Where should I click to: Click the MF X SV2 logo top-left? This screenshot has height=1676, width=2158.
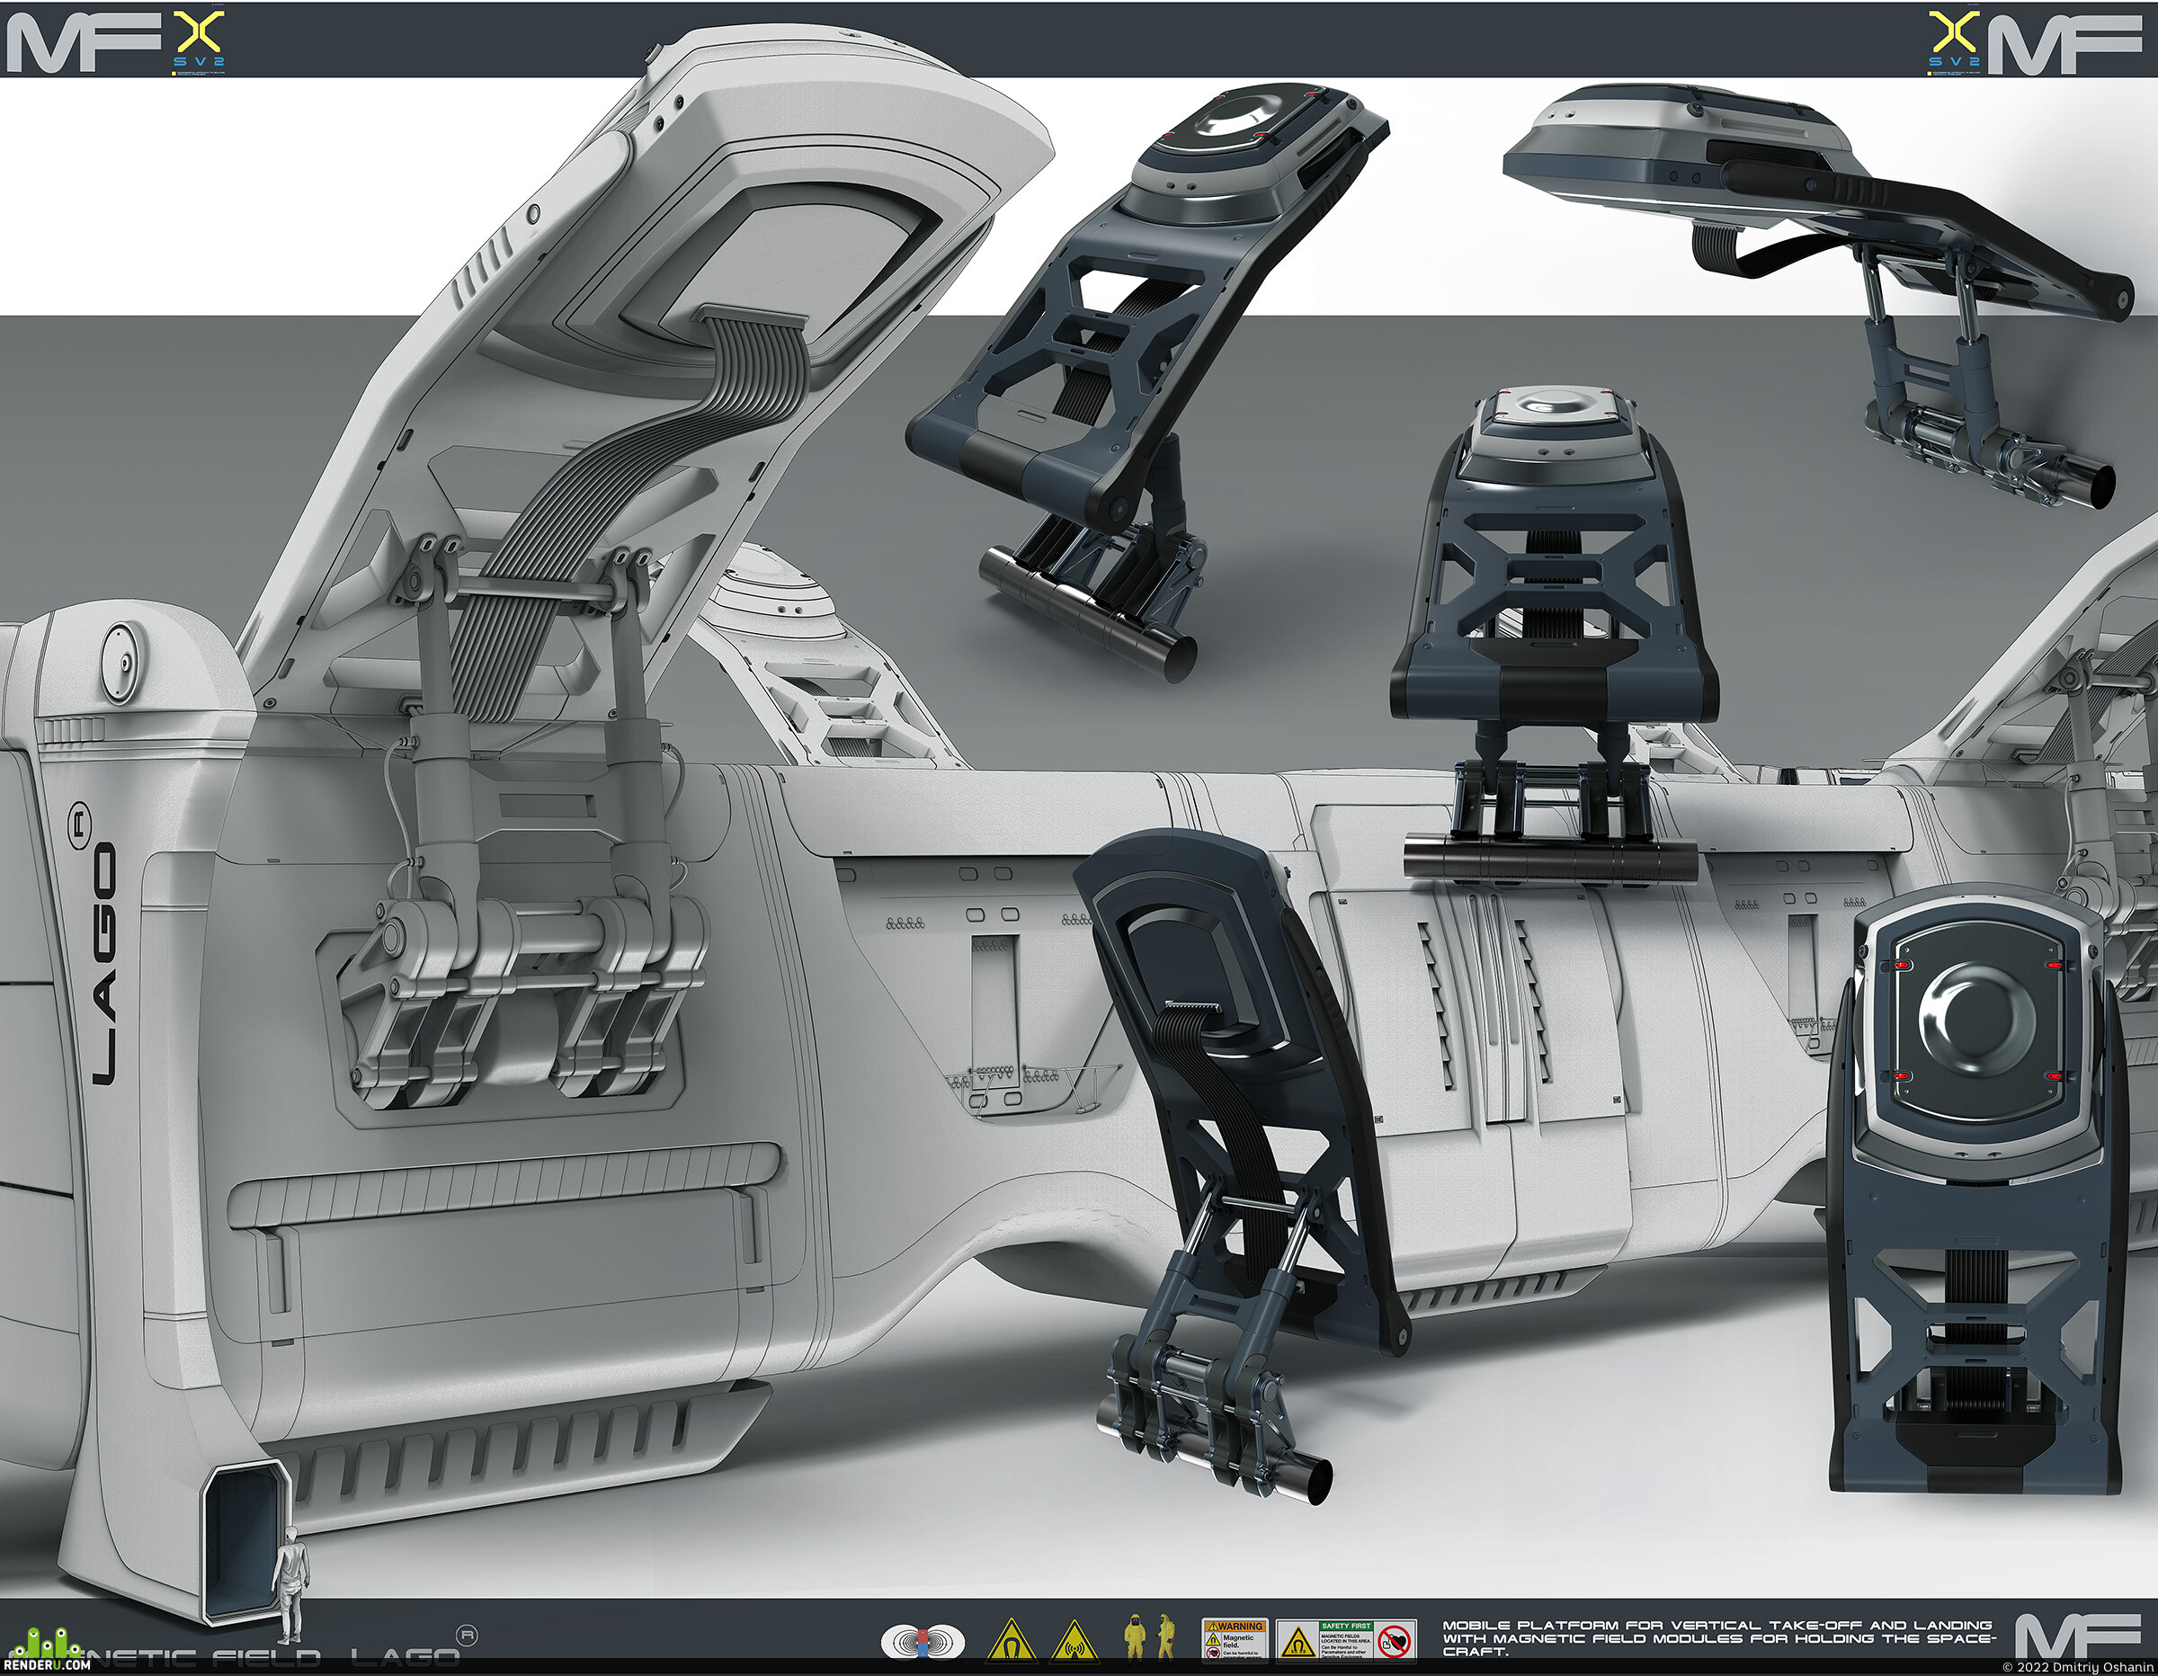tap(116, 41)
